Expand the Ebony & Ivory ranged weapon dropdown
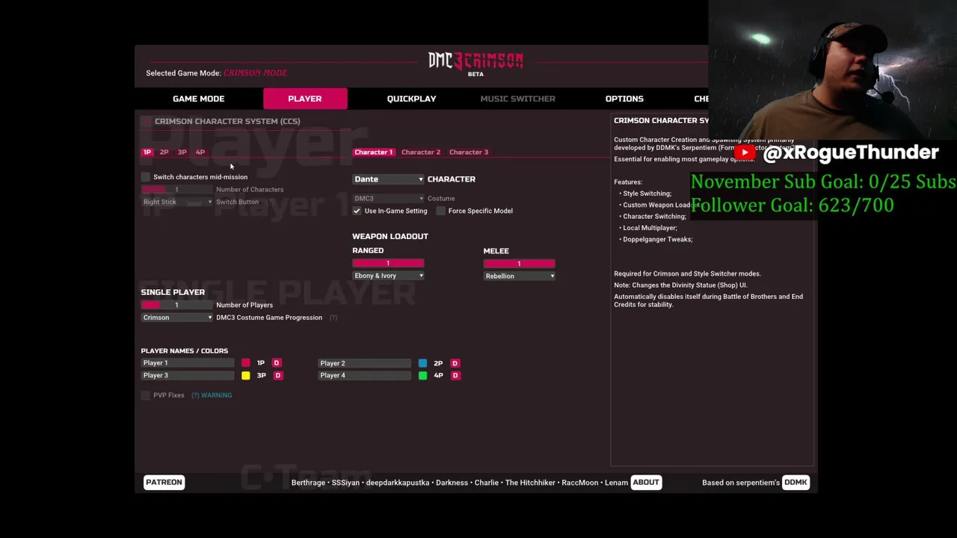 click(388, 276)
